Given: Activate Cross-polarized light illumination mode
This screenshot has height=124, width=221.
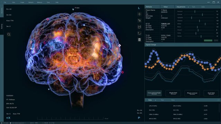Looking at the screenshot, I should point(154,93).
